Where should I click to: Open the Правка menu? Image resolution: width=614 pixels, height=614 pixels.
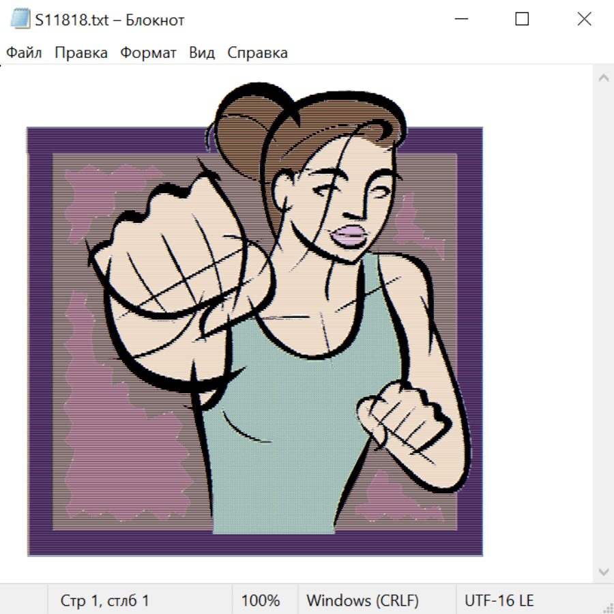coord(81,53)
